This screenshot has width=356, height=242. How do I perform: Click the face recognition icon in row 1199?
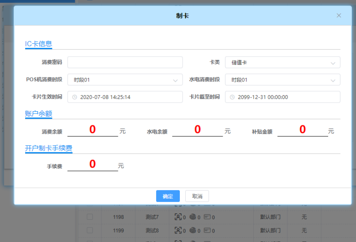[x=178, y=230]
